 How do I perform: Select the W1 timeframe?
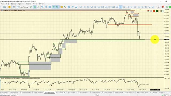click(x=149, y=7)
